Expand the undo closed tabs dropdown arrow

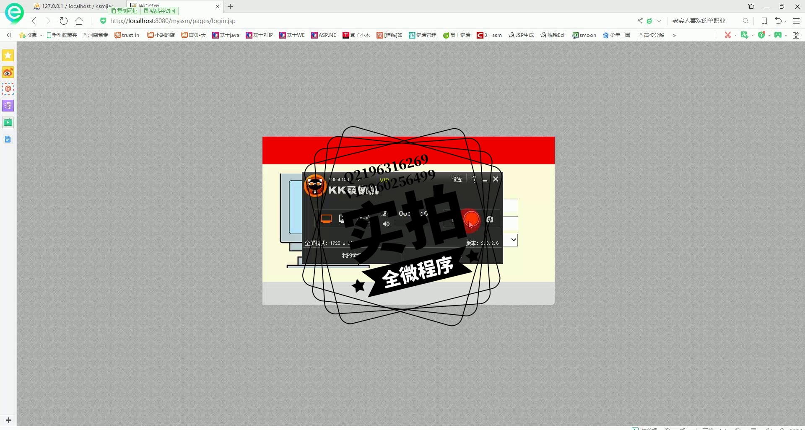coord(785,21)
